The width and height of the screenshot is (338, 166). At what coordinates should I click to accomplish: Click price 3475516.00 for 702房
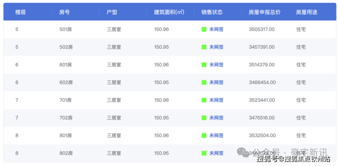pos(262,118)
